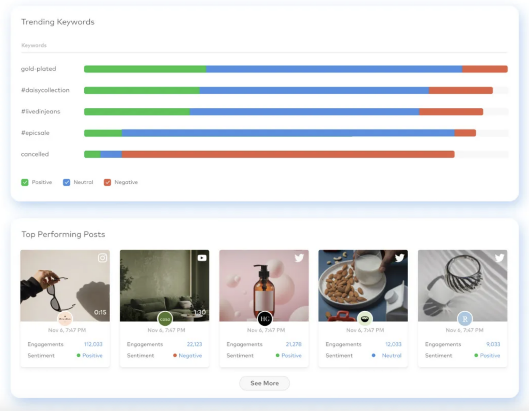Screen dimensions: 529x411
Task: Select the gold-plated keyword
Action: click(38, 69)
